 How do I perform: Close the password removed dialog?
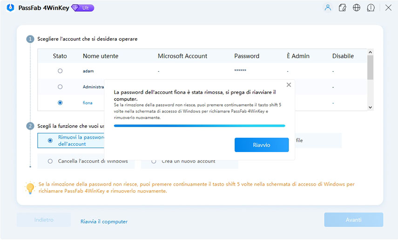pyautogui.click(x=289, y=85)
